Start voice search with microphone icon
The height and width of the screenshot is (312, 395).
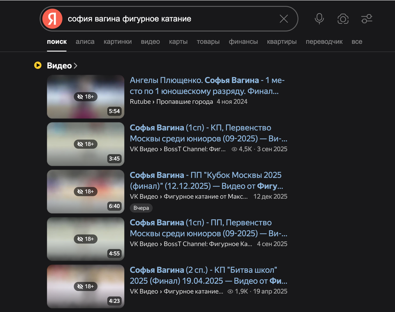pos(319,19)
